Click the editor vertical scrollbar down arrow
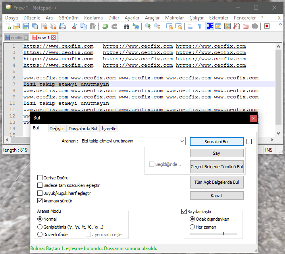Image resolution: width=285 pixels, height=254 pixels. [278, 133]
